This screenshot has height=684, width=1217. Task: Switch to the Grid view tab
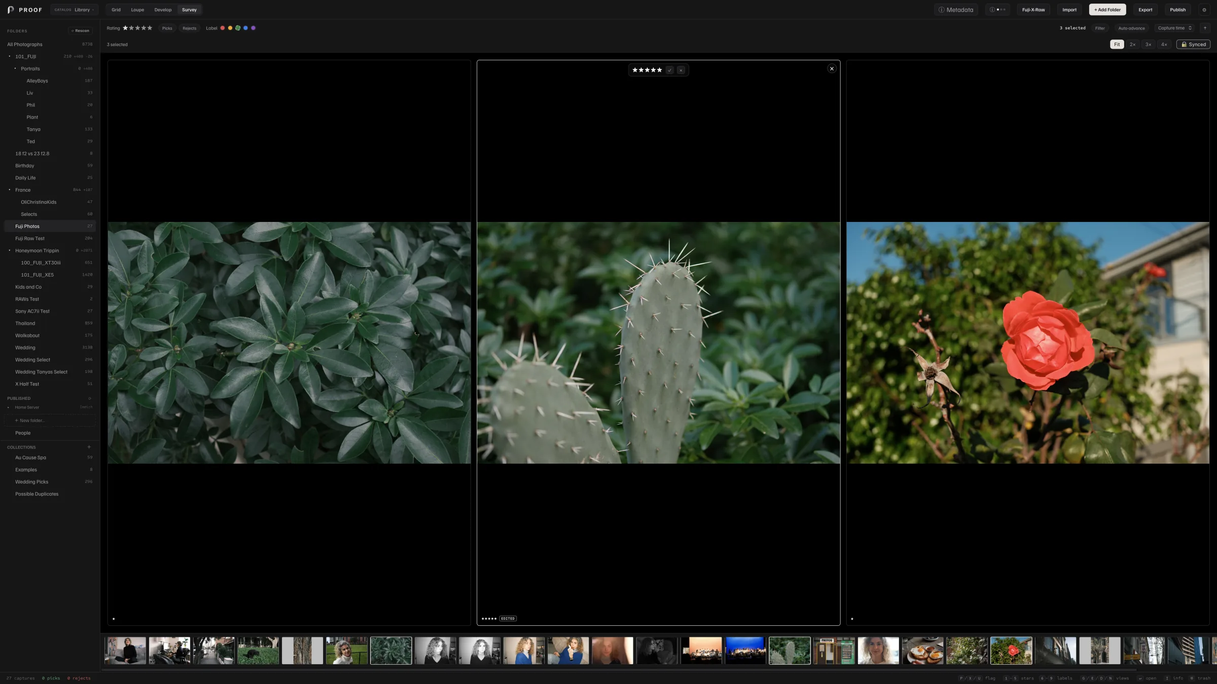click(x=116, y=10)
